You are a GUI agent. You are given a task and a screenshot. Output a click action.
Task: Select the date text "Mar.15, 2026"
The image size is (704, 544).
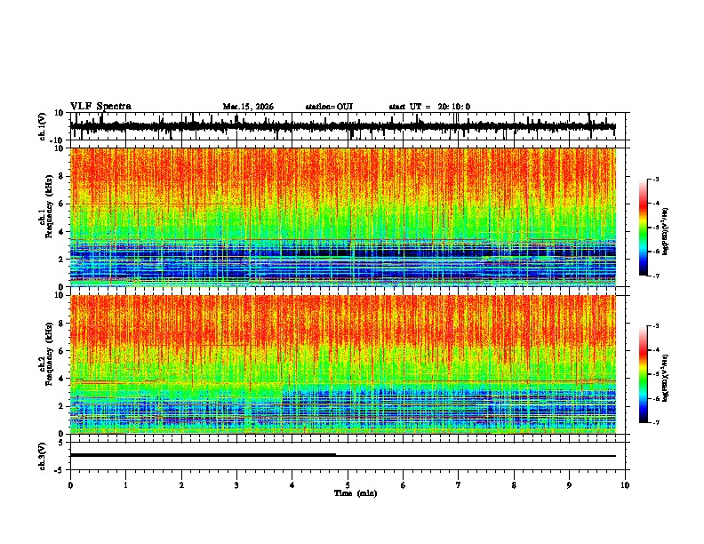point(248,107)
